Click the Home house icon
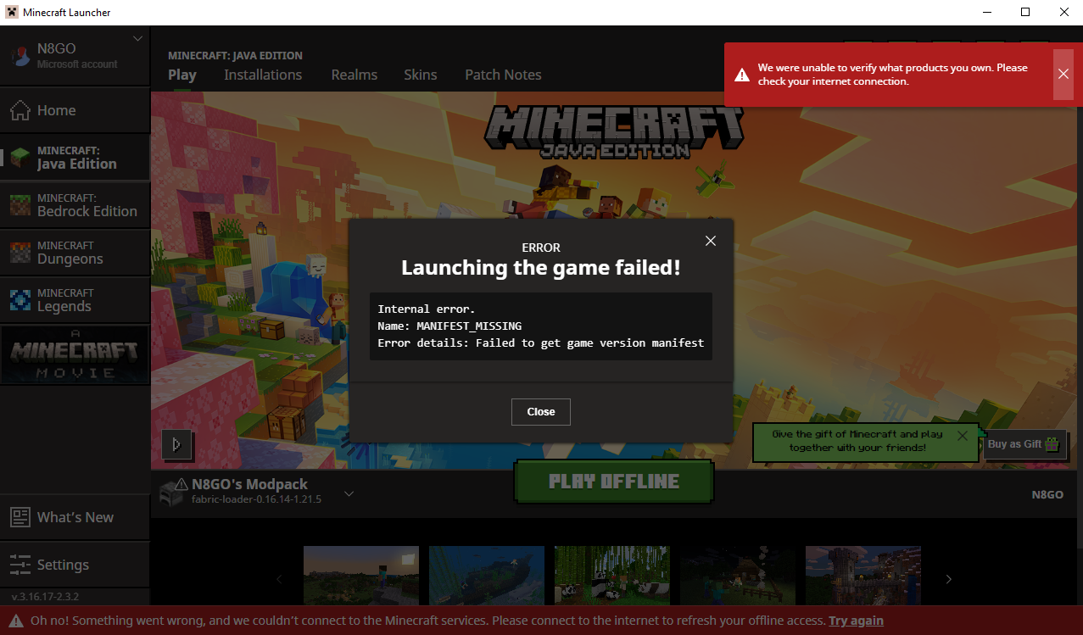The width and height of the screenshot is (1083, 635). pos(20,110)
